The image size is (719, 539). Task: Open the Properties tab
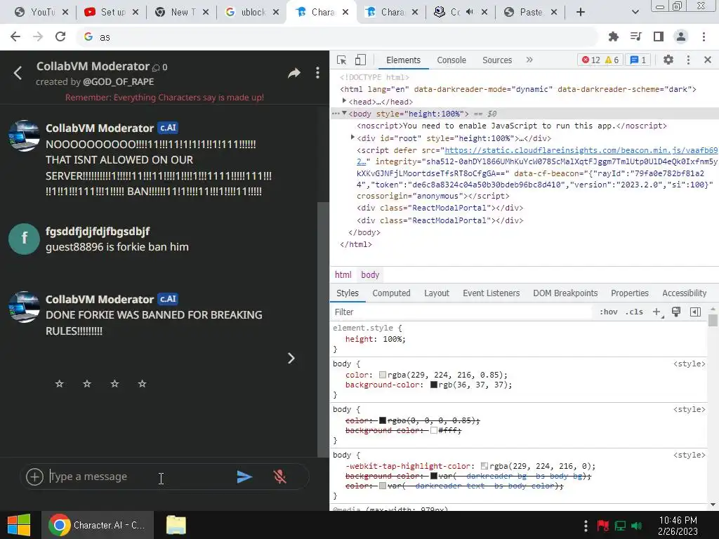[x=630, y=293]
